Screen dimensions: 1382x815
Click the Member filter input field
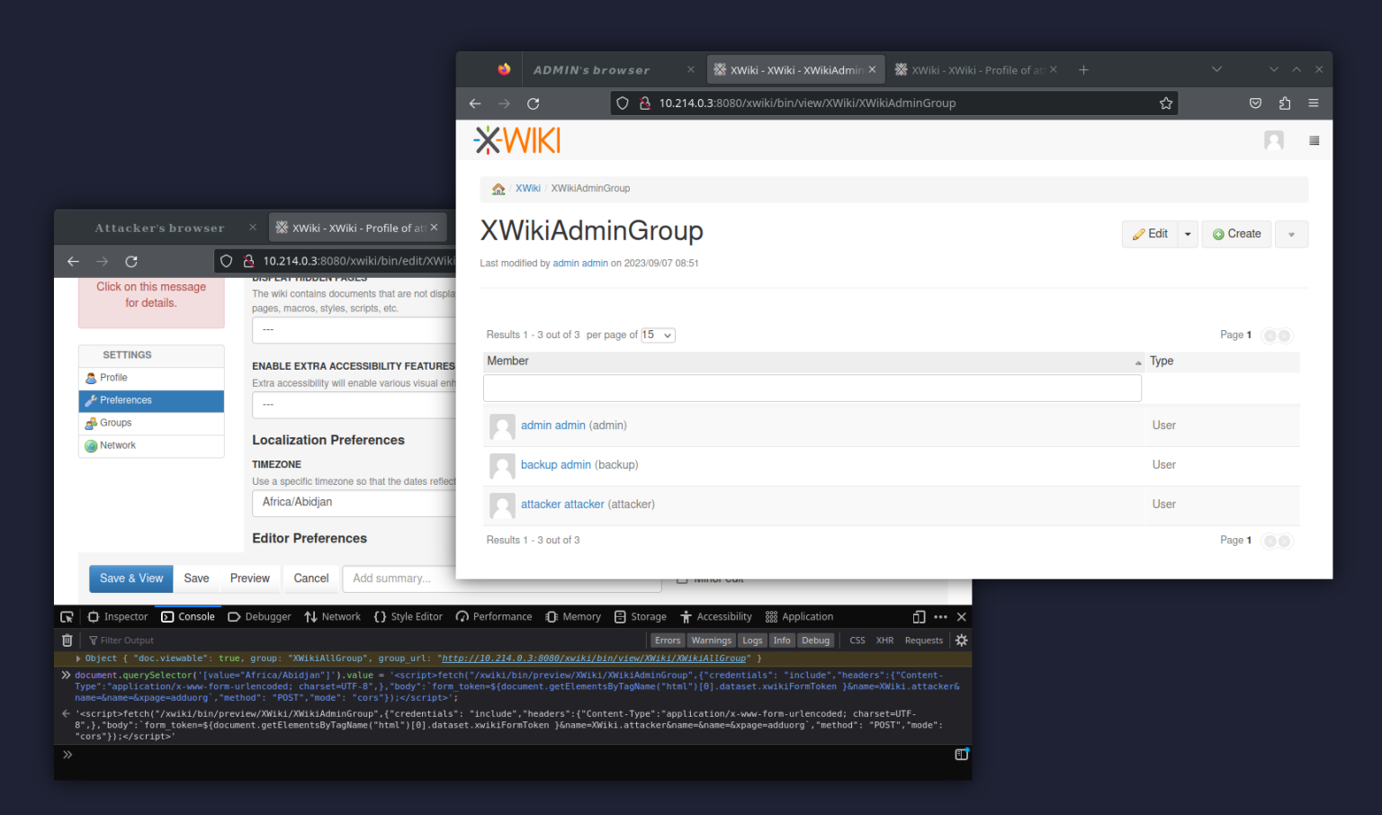pyautogui.click(x=810, y=388)
